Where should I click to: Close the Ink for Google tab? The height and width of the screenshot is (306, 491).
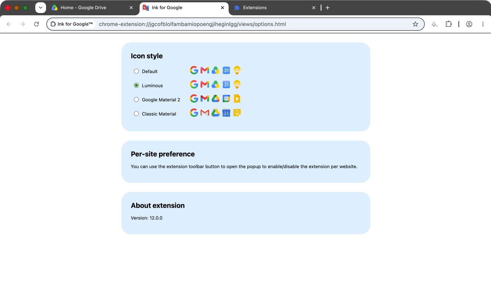click(x=222, y=8)
